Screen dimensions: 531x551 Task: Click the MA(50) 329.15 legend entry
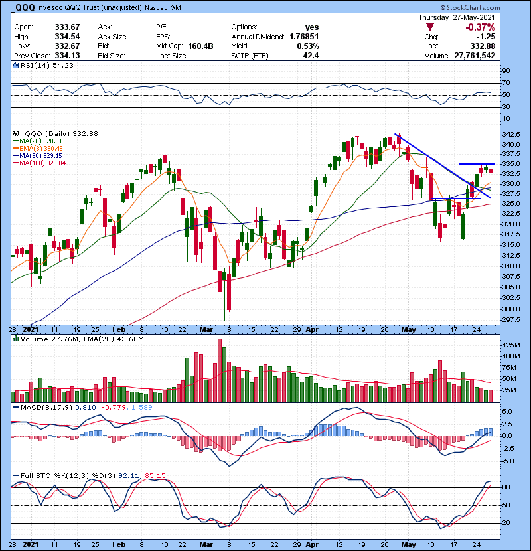pyautogui.click(x=40, y=155)
